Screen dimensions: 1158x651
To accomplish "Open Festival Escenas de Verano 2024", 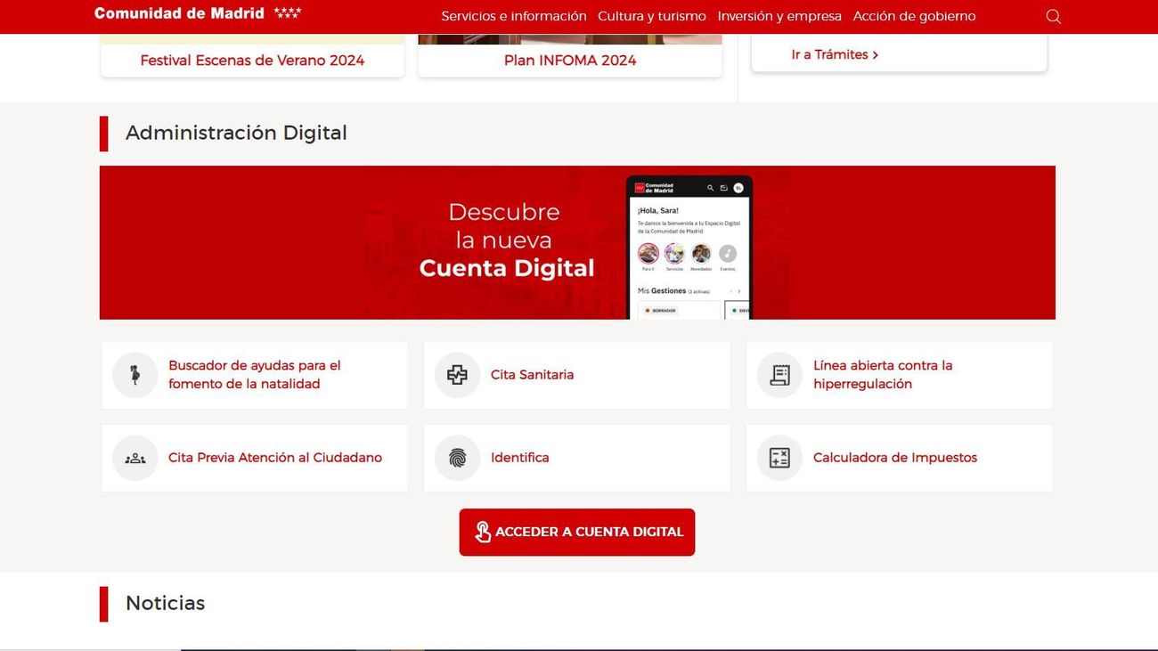I will [251, 60].
